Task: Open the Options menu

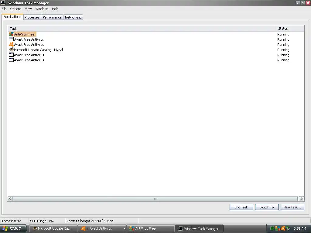Action: tap(16, 9)
